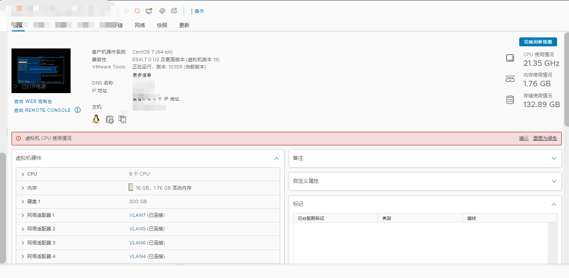The height and width of the screenshot is (278, 569).
Task: Collapse the 标记 panel
Action: click(x=554, y=204)
